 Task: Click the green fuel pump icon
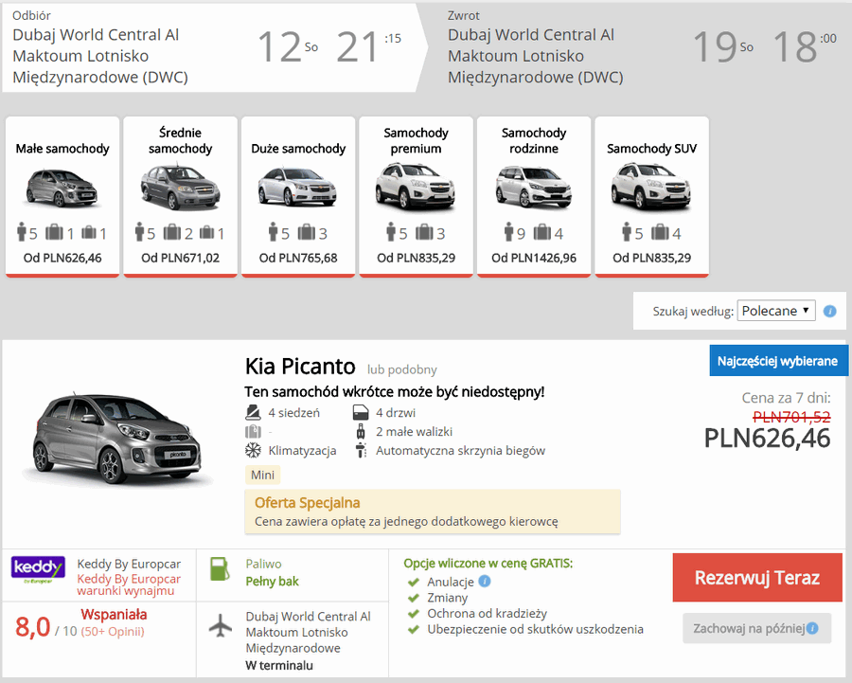pyautogui.click(x=220, y=569)
